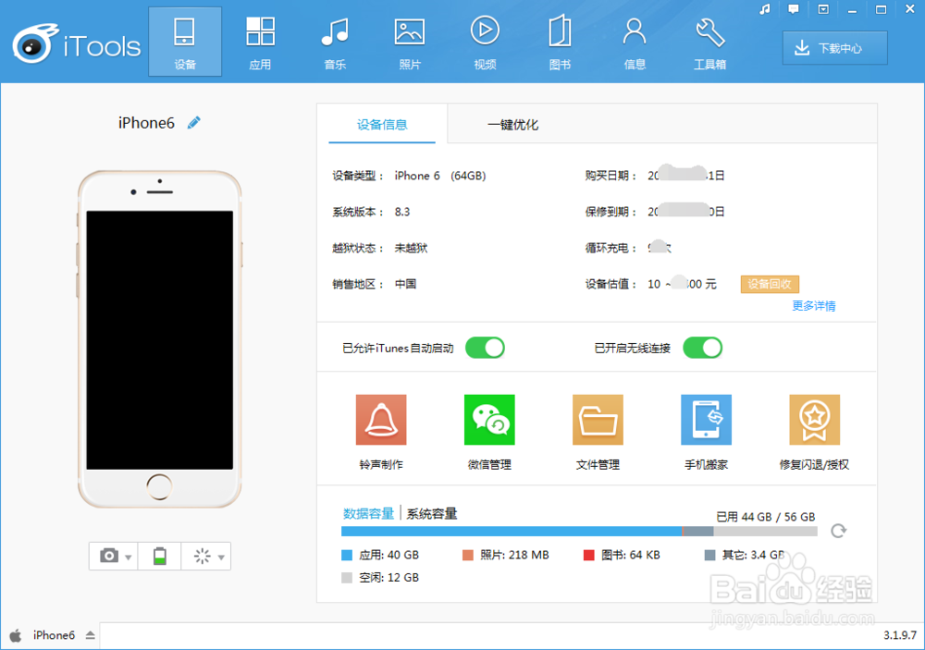Open the 图书 (Books) section

(x=560, y=42)
